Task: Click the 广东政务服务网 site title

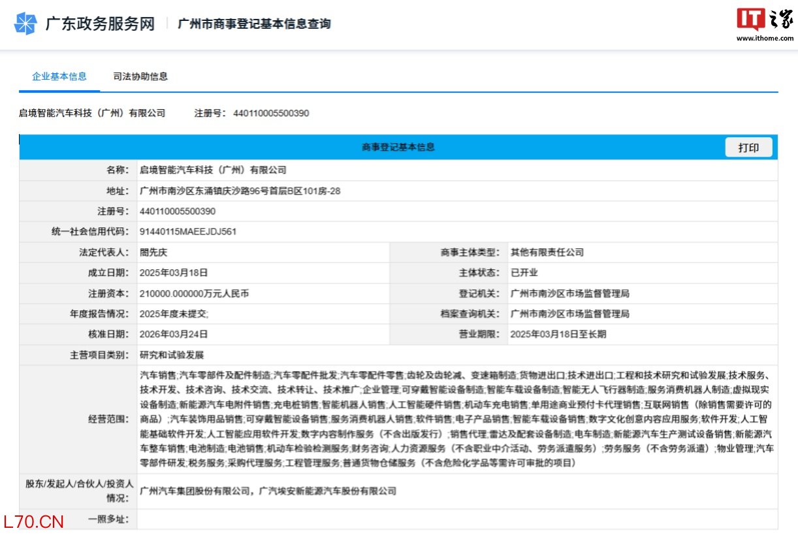Action: click(100, 24)
